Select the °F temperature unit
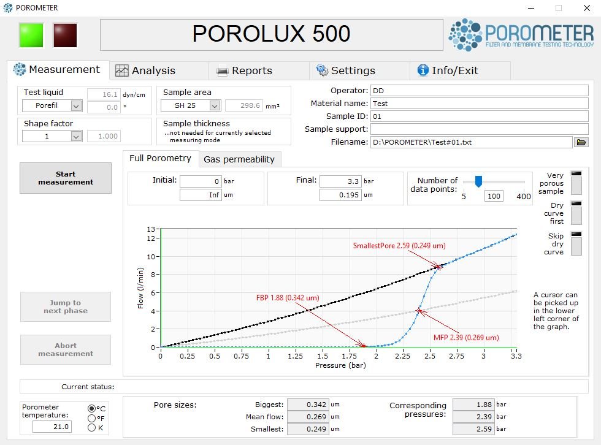Screen dimensions: 601x445 pos(91,418)
